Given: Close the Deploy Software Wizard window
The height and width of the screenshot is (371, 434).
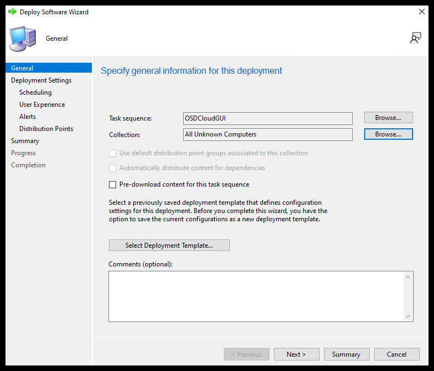Looking at the screenshot, I should [421, 12].
